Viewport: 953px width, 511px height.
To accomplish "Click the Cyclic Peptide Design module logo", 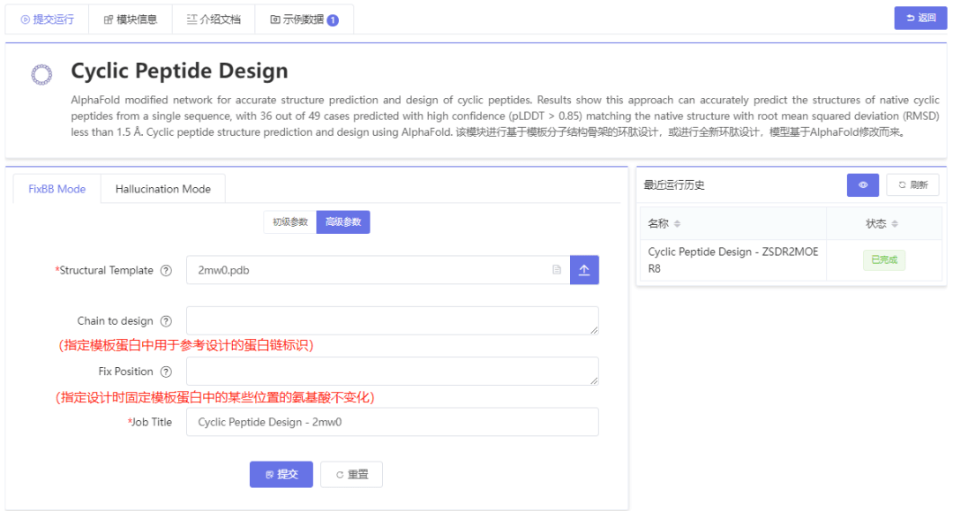I will pyautogui.click(x=41, y=75).
